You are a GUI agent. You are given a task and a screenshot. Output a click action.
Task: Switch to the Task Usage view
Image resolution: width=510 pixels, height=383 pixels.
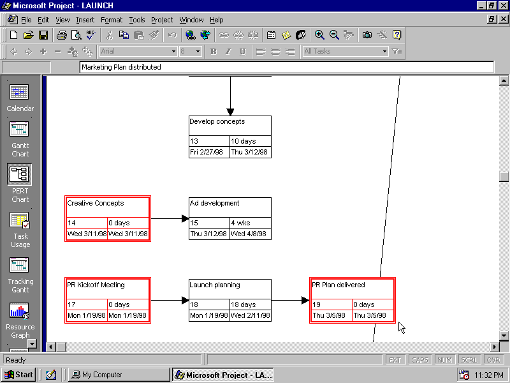(x=20, y=230)
